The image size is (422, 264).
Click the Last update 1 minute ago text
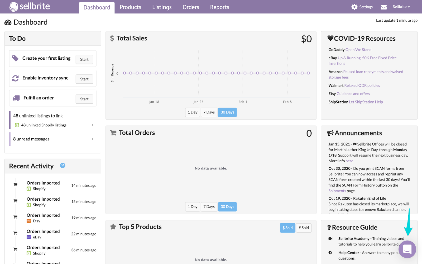[x=397, y=20]
